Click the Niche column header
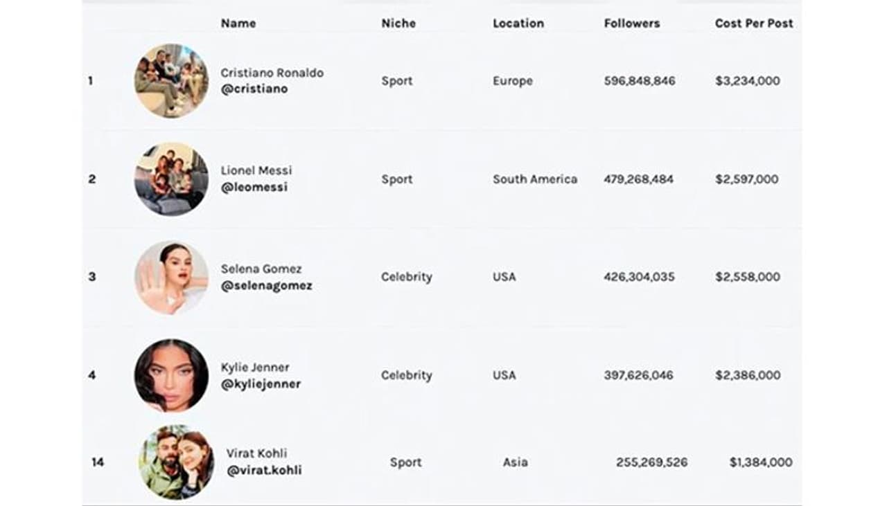 click(398, 24)
